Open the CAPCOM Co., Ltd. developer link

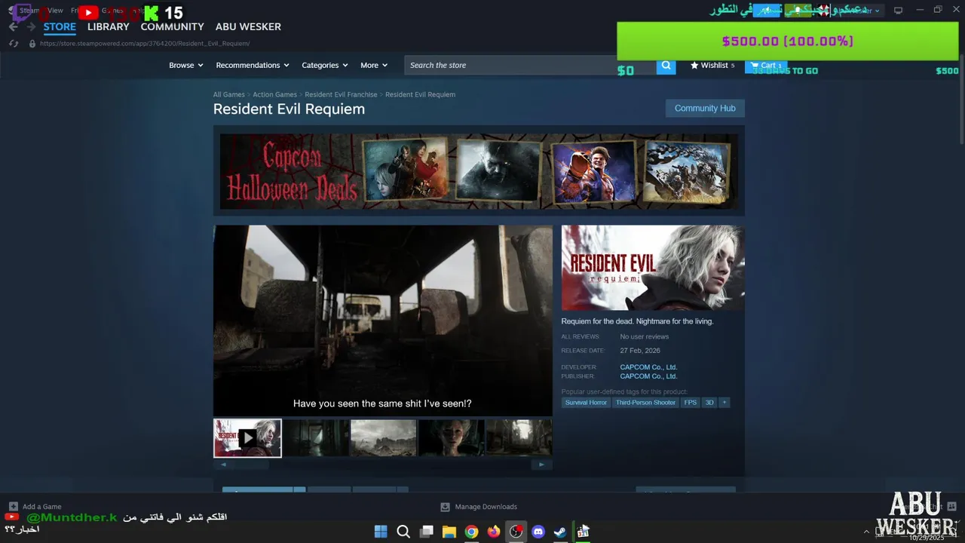pyautogui.click(x=648, y=367)
